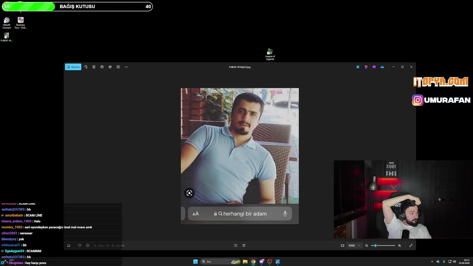Minimize the Photos window
The width and height of the screenshot is (473, 266).
tap(393, 67)
